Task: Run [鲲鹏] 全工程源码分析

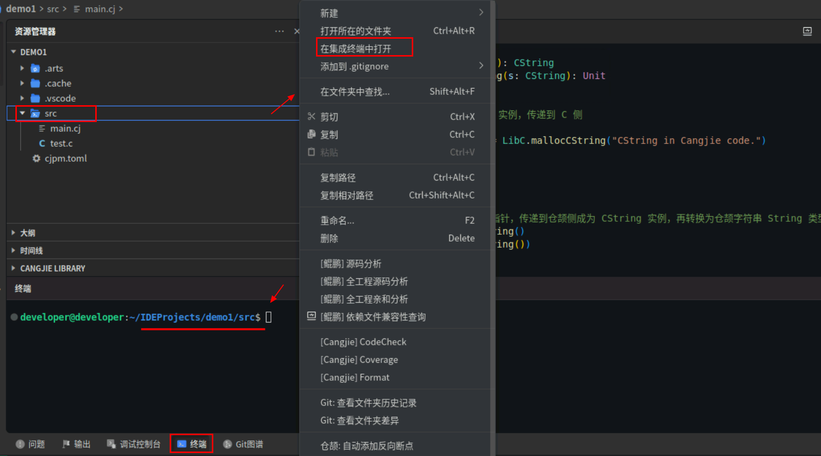Action: tap(395, 281)
